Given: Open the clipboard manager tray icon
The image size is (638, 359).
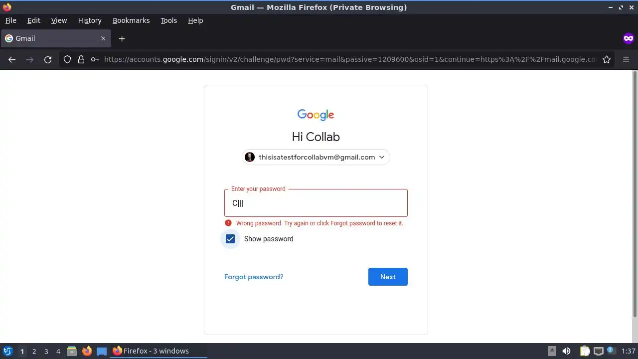Looking at the screenshot, I should click(x=584, y=351).
